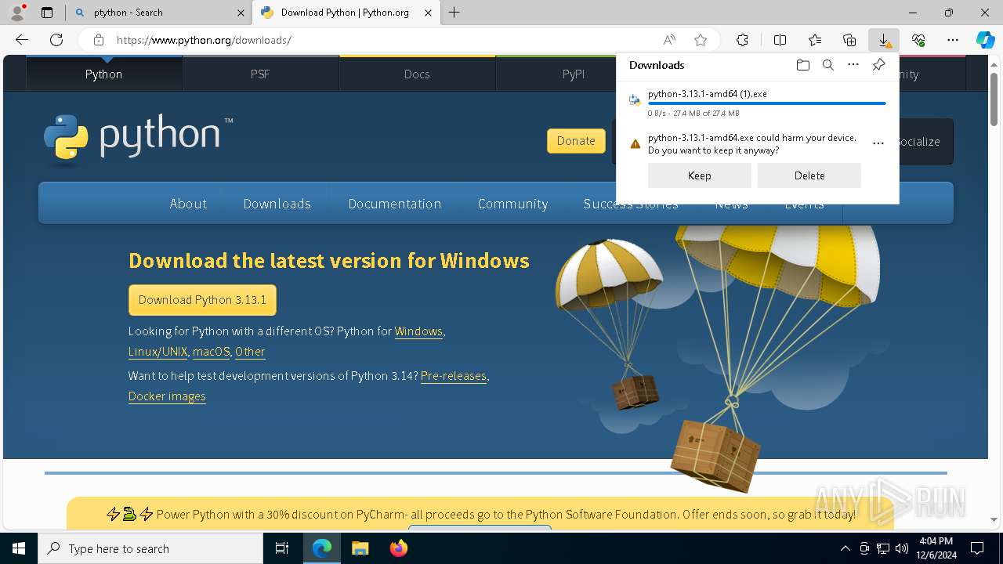Open Task View on taskbar

coord(282,548)
